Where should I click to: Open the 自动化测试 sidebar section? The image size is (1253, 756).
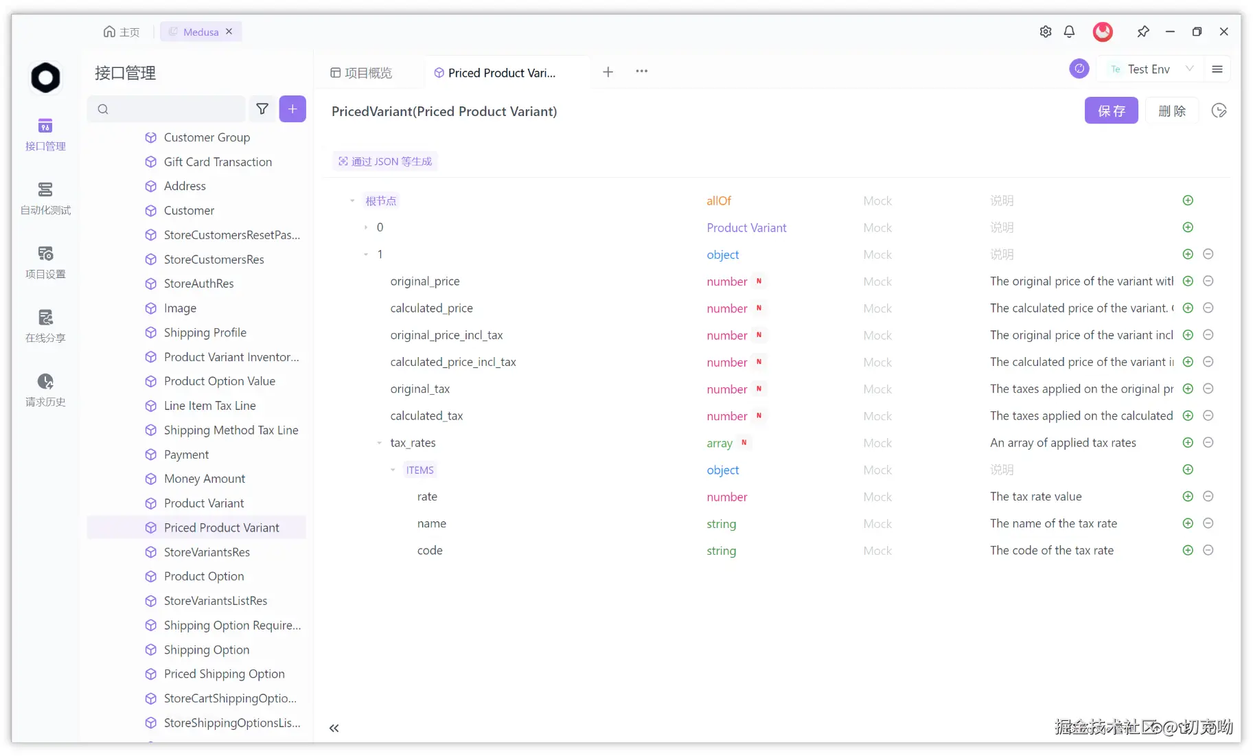pyautogui.click(x=45, y=198)
